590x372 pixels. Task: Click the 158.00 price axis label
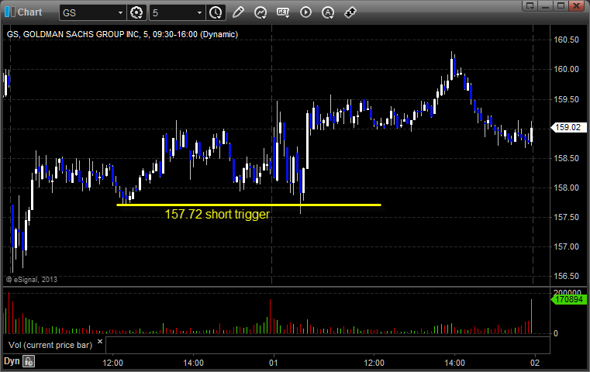[x=566, y=188]
